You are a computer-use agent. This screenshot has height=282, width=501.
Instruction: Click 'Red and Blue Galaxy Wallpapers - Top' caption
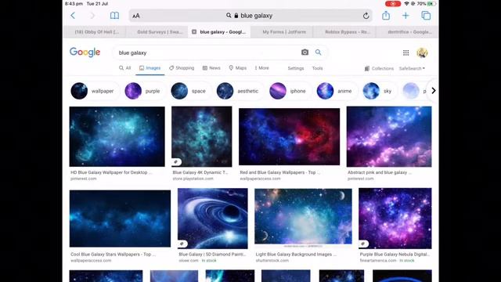coord(280,172)
